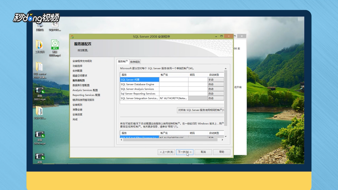Click the 下一步(N) next button
This screenshot has width=338, height=190.
(185, 152)
